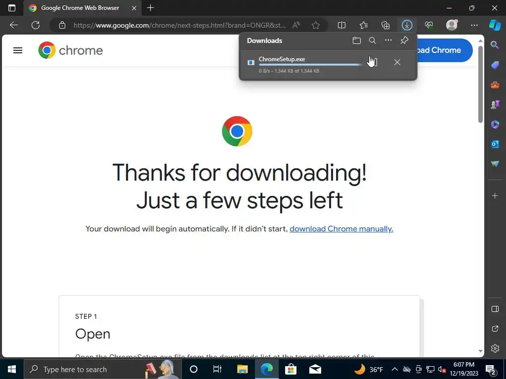Open weather 36°F widget
This screenshot has width=506, height=379.
tap(369, 369)
